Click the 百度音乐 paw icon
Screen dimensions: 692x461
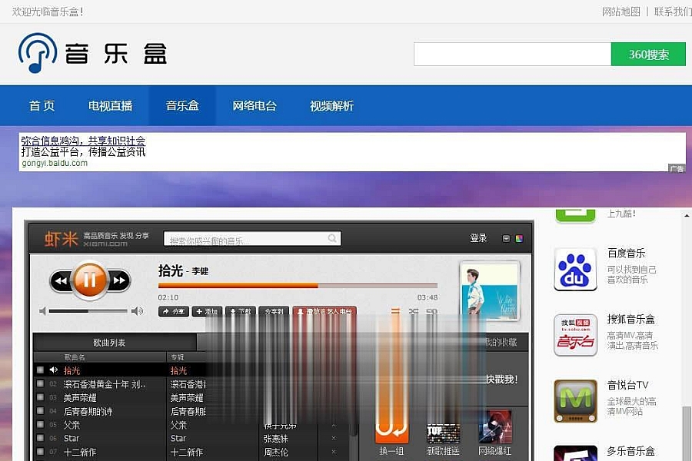tap(575, 270)
